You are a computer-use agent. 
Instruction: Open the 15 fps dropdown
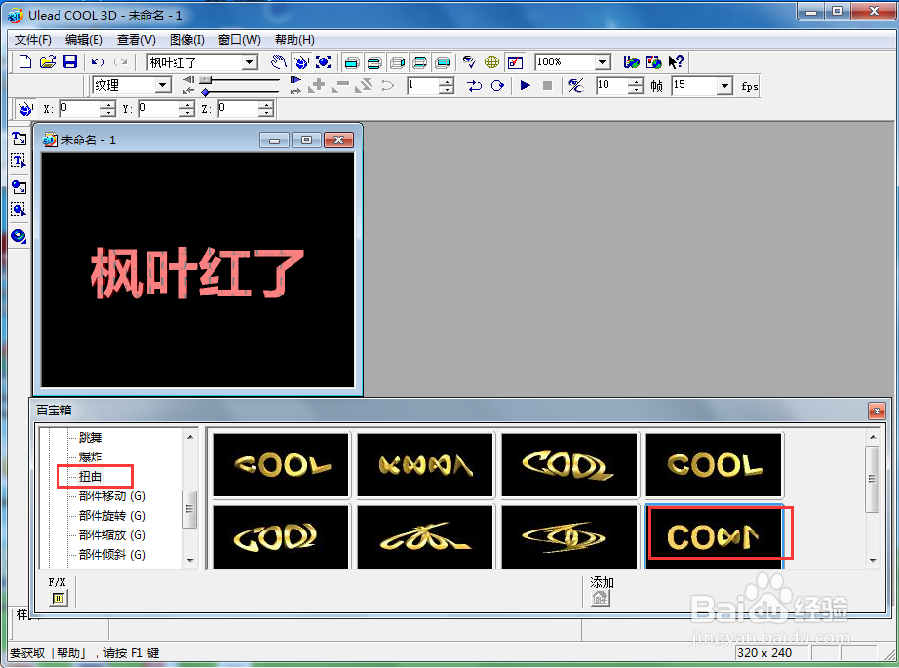coord(724,86)
